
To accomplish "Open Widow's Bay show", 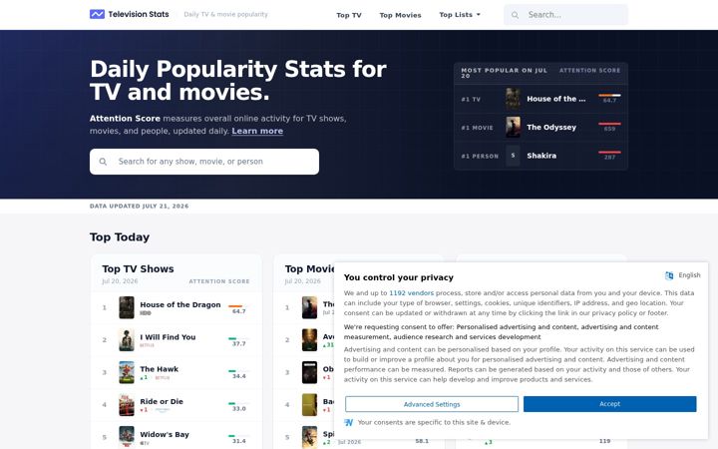I will click(165, 434).
